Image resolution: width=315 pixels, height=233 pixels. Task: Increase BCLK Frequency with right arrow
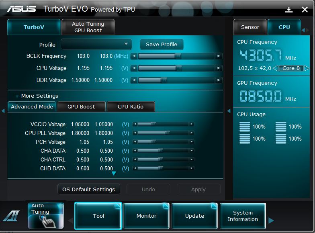click(x=219, y=56)
